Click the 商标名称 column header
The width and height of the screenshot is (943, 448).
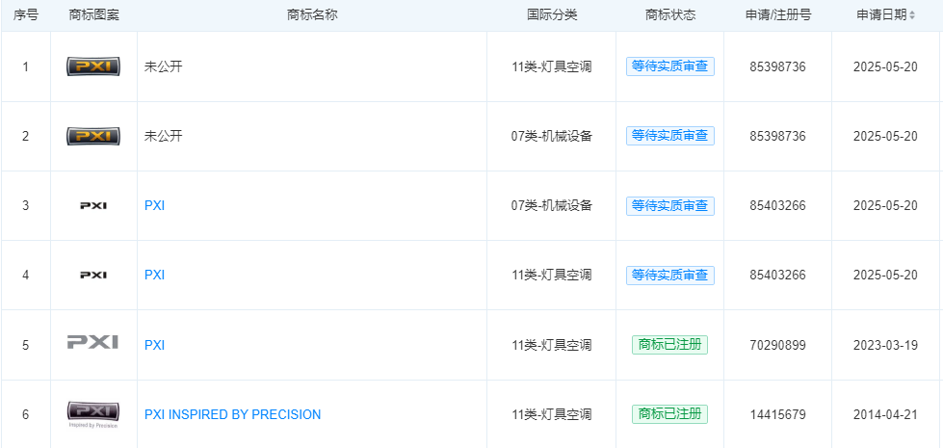[312, 15]
